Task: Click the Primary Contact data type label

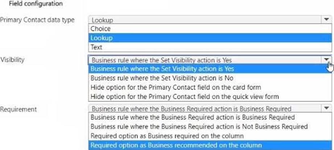Action: point(37,20)
